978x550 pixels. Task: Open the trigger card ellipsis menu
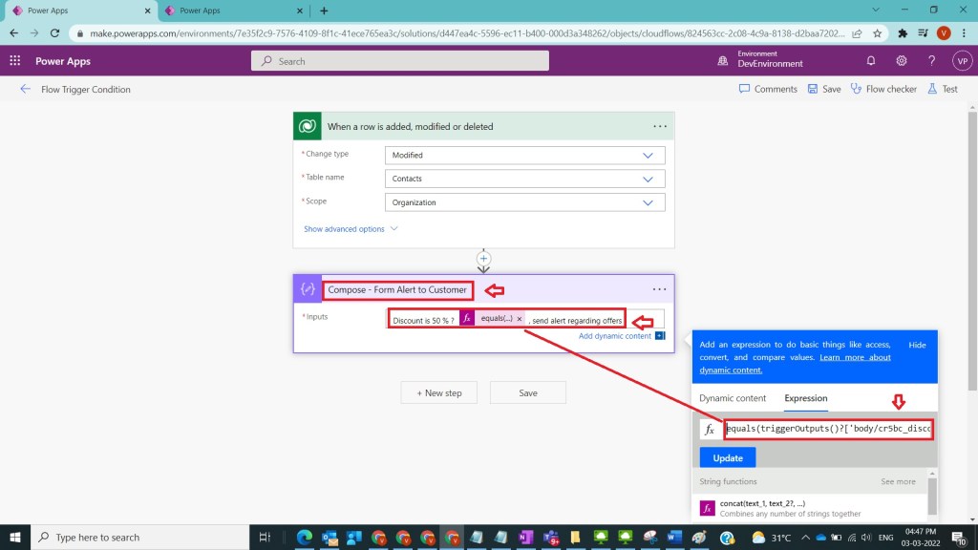click(x=659, y=126)
